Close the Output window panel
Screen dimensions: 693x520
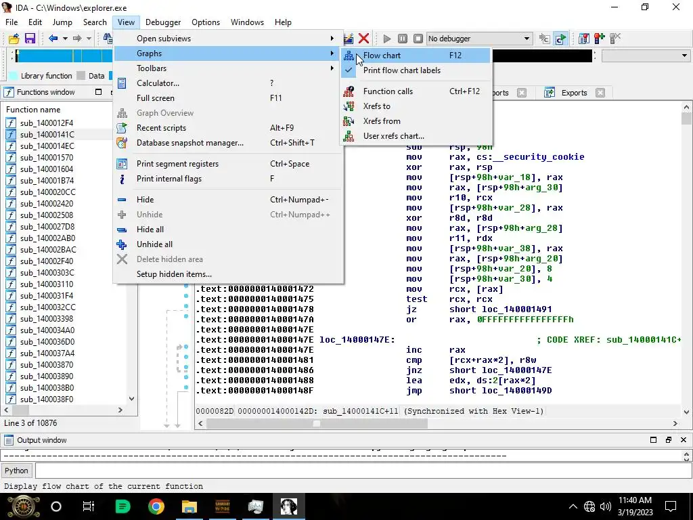click(684, 440)
